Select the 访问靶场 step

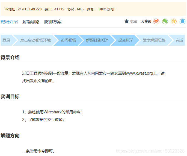point(68,40)
